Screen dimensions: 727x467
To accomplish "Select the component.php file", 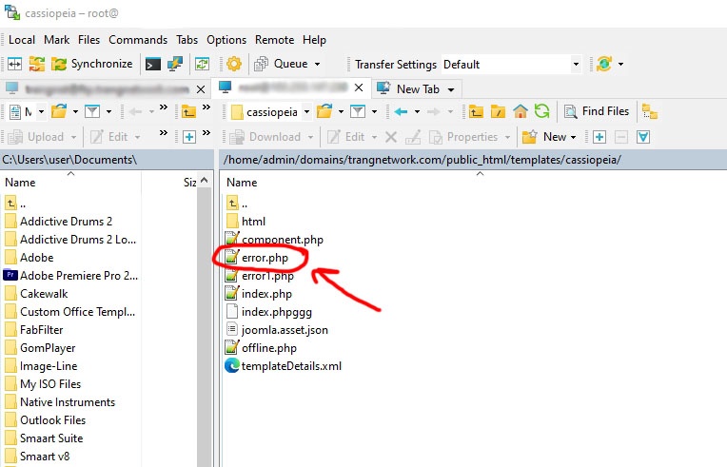I will coord(283,240).
